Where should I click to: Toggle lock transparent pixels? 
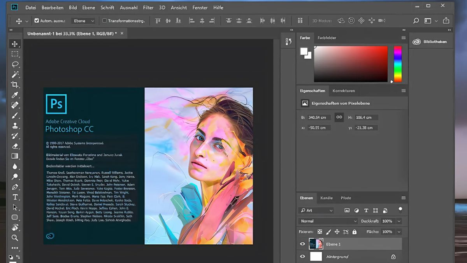click(320, 232)
